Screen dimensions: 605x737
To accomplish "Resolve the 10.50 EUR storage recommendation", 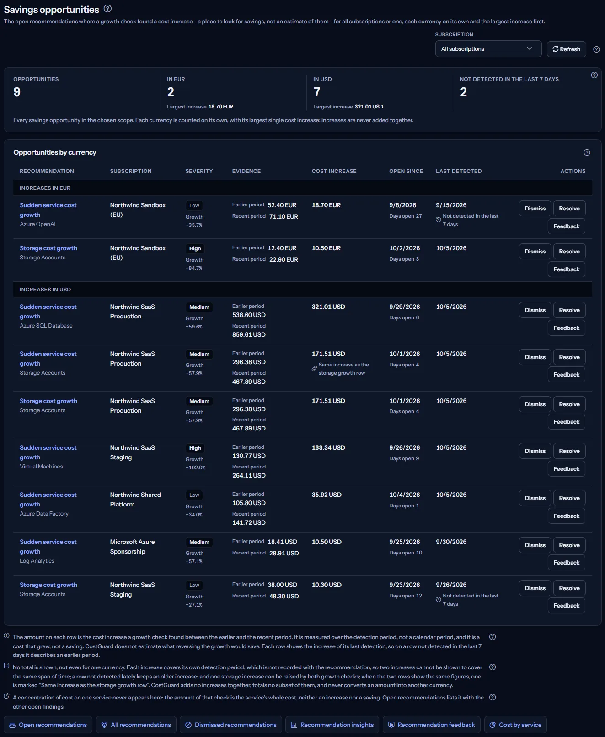I will (x=569, y=252).
